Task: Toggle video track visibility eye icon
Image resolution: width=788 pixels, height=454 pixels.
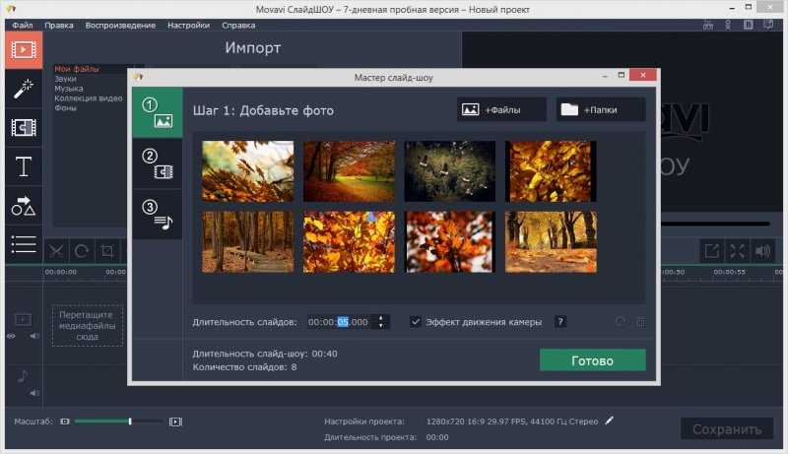Action: tap(11, 336)
